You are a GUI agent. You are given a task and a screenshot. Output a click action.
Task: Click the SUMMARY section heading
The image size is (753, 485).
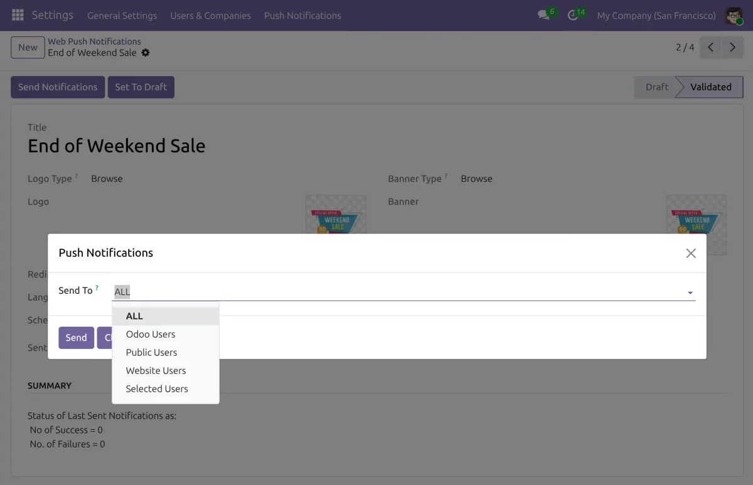click(50, 386)
